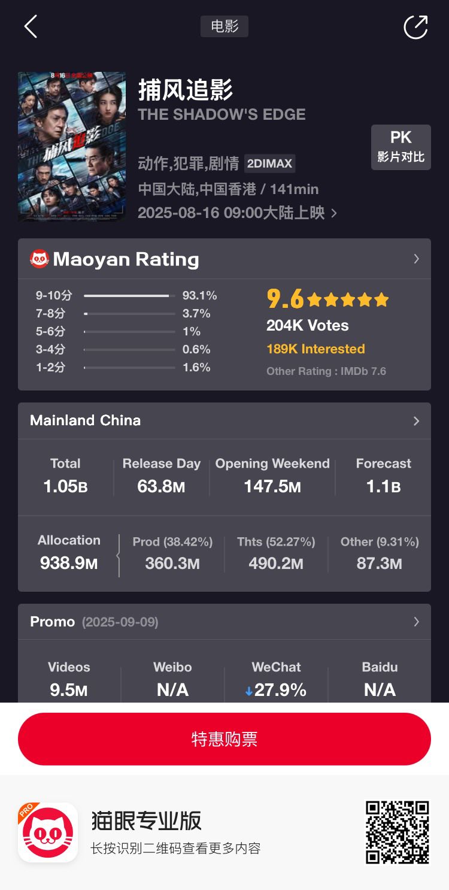
Task: Tap the Forecast 1.1B figure
Action: 384,486
